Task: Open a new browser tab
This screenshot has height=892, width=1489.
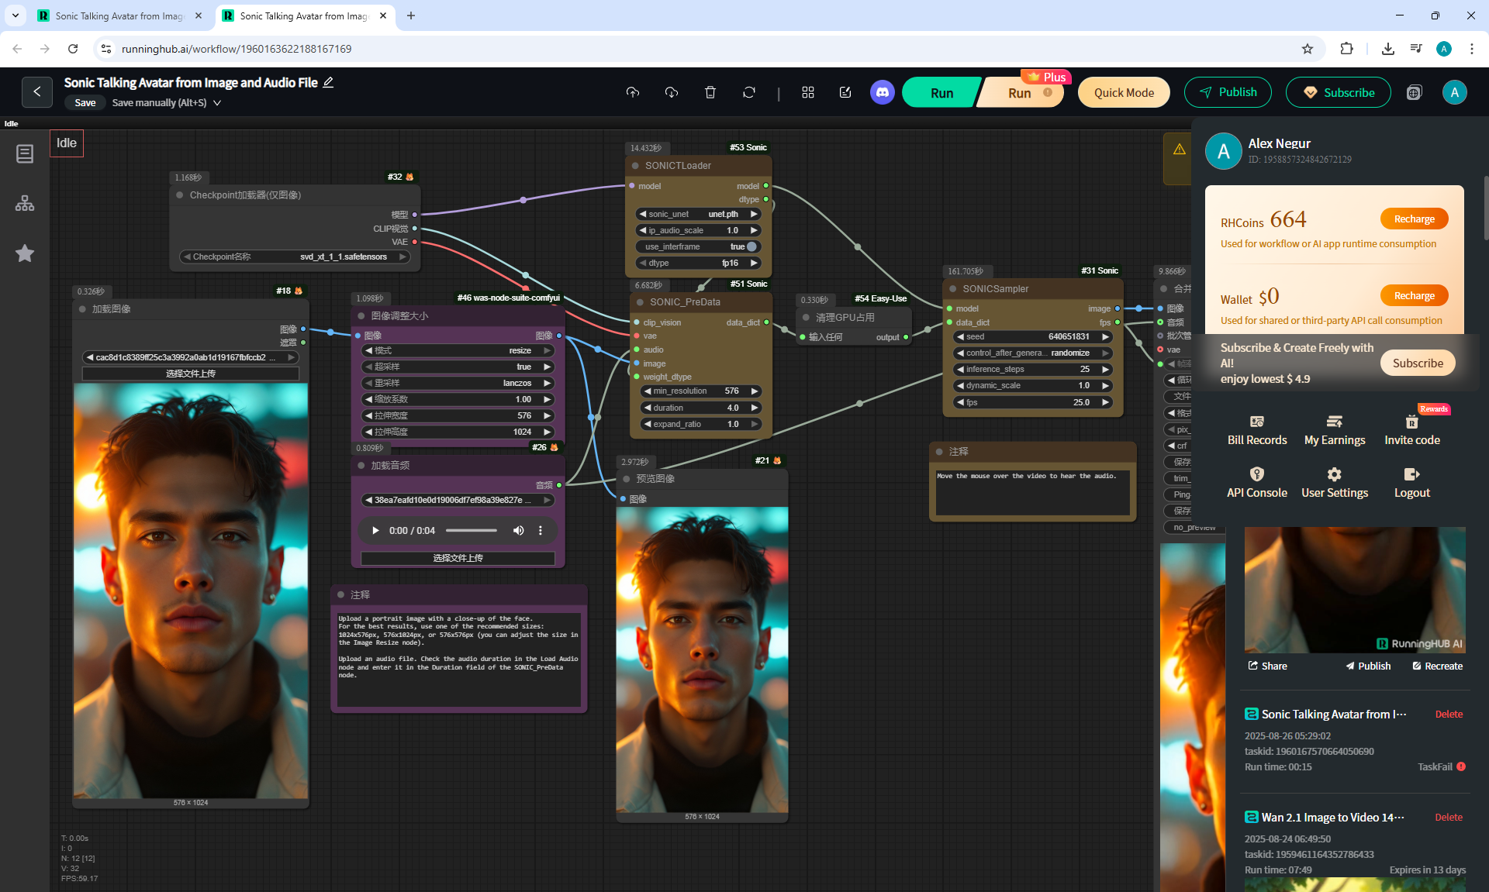Action: (x=411, y=15)
